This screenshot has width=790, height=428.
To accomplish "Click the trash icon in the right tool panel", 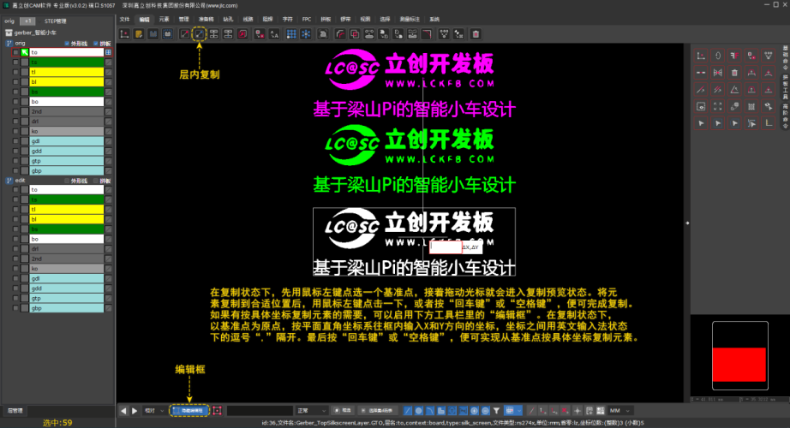I will (734, 73).
